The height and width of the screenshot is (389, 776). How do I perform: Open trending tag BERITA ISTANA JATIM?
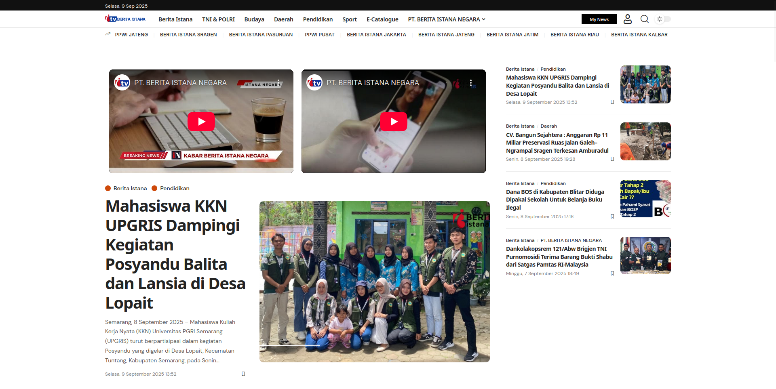pyautogui.click(x=512, y=35)
